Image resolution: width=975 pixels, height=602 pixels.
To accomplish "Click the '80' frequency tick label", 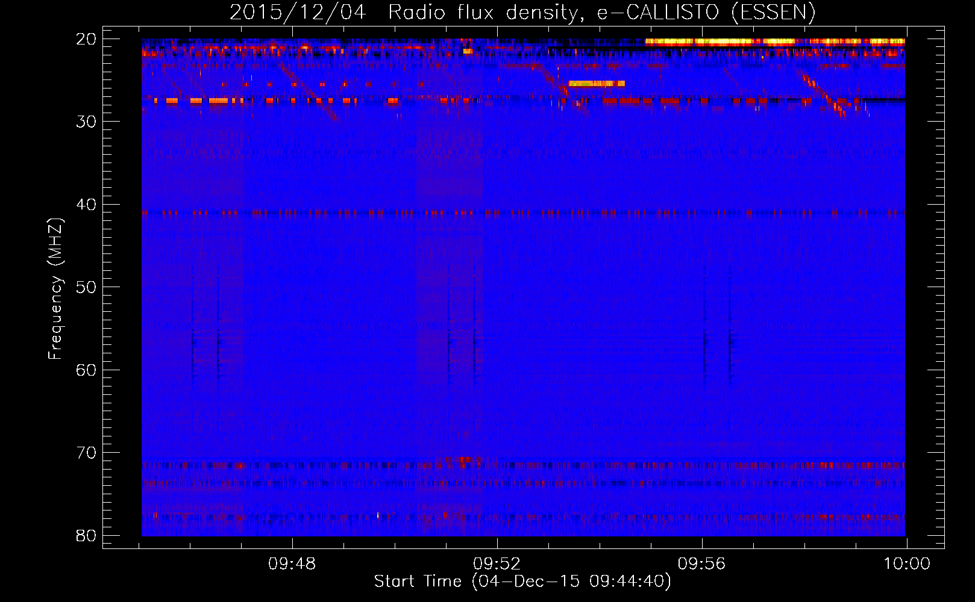I will (x=86, y=535).
